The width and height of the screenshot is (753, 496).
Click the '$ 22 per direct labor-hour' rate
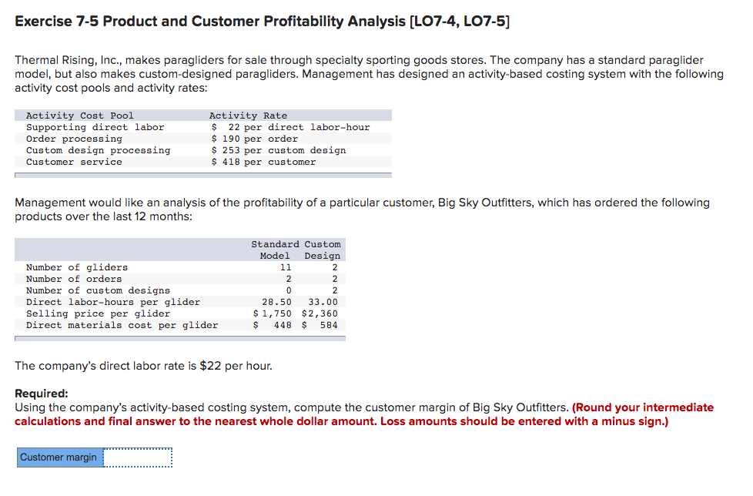[290, 127]
